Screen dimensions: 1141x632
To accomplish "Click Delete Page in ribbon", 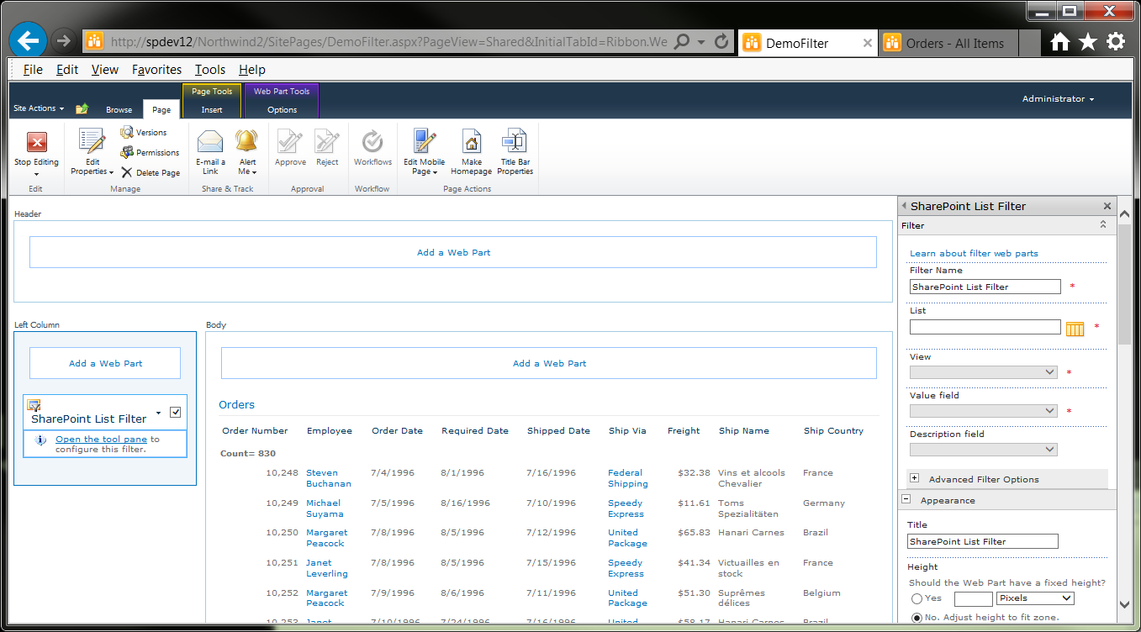I will tap(150, 172).
